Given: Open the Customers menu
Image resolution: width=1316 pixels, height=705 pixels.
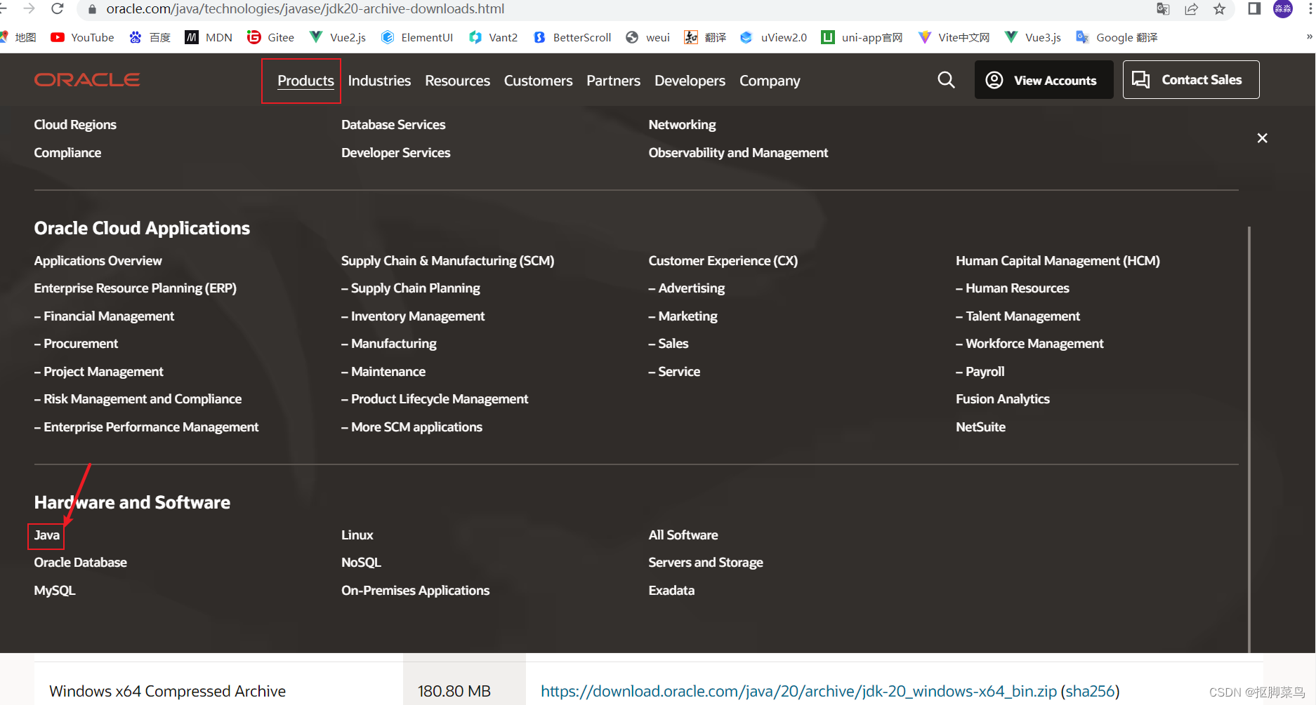Looking at the screenshot, I should click(538, 81).
